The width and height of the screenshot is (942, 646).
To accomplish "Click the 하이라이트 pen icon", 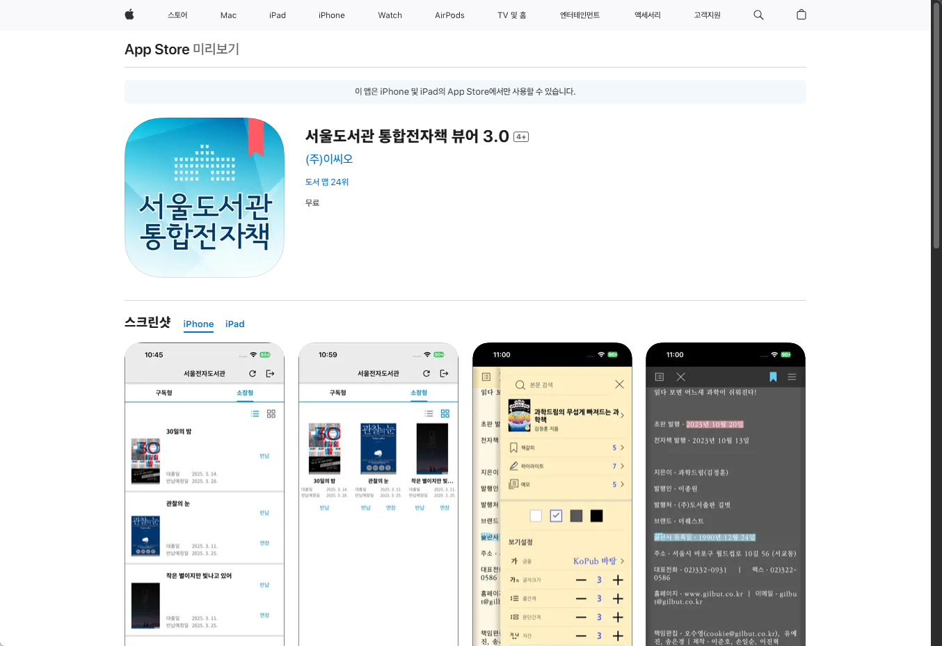I will point(513,466).
